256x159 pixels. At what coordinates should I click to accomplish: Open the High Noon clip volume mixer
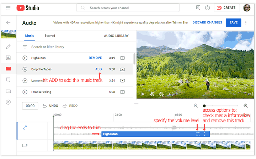198,134
